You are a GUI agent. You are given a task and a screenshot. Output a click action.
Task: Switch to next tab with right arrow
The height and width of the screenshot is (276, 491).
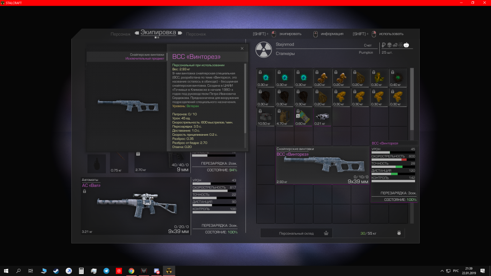(181, 34)
